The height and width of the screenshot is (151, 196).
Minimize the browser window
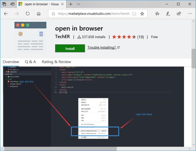[167, 4]
